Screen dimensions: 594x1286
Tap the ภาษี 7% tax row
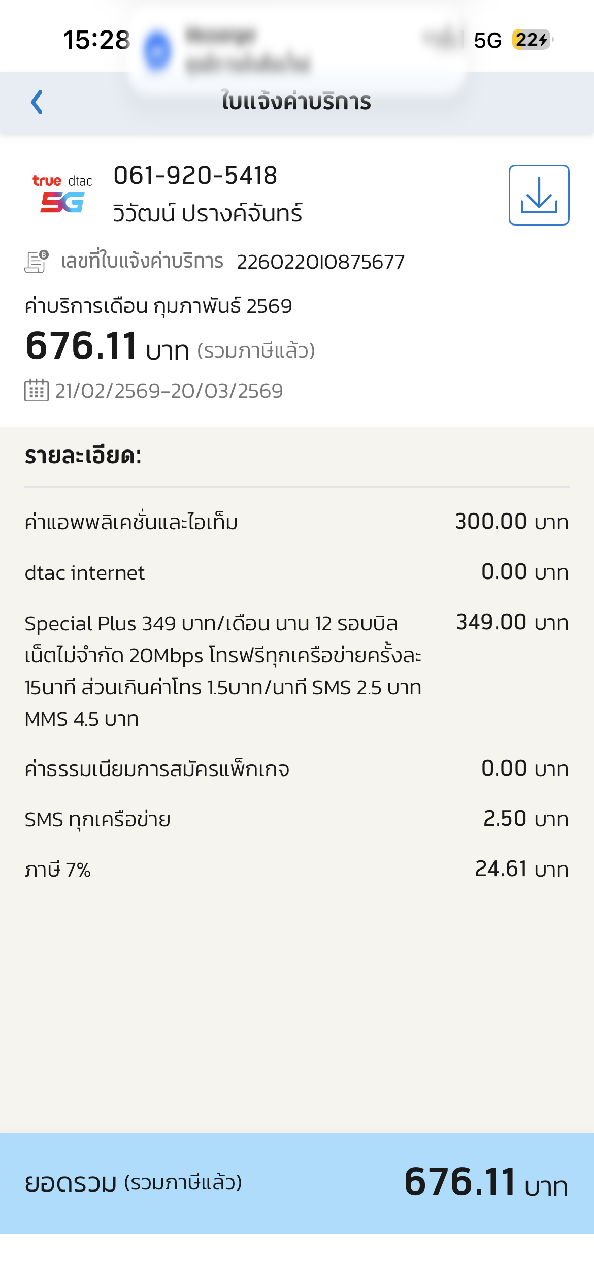[296, 870]
